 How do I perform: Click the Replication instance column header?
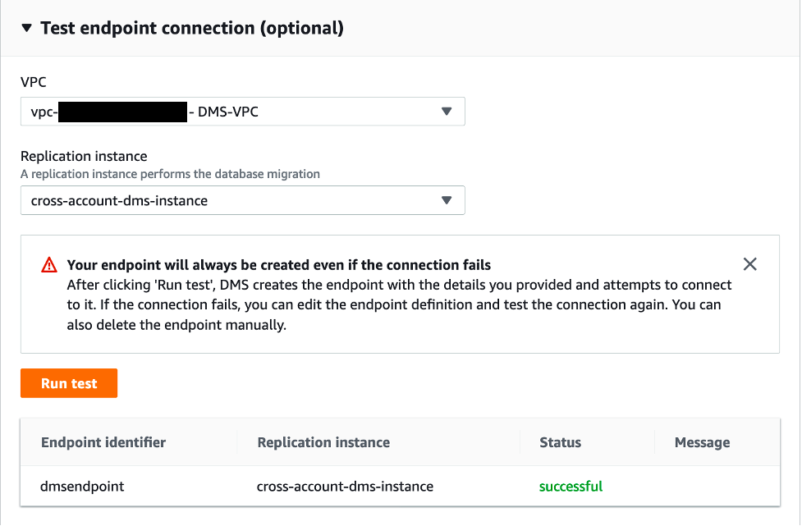(323, 442)
